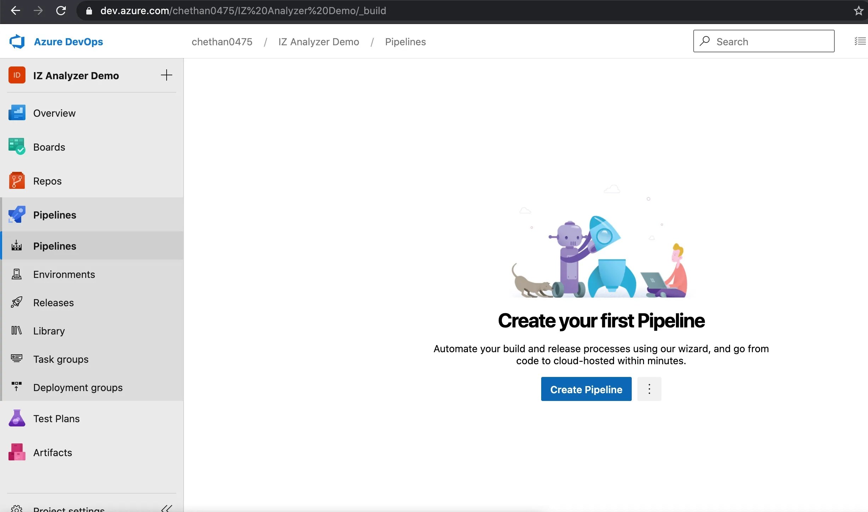Open Artifacts in the sidebar
The width and height of the screenshot is (868, 512).
tap(52, 453)
